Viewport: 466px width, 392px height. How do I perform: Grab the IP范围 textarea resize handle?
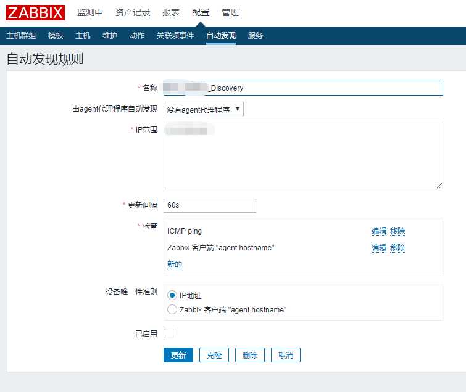(x=440, y=186)
